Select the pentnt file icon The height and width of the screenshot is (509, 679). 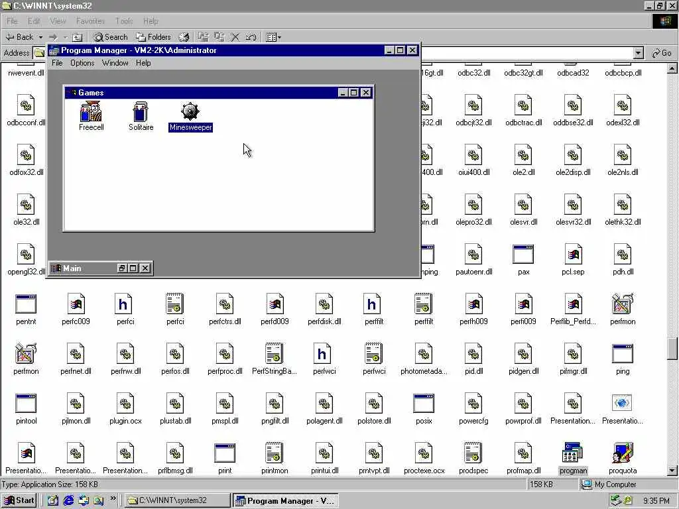pyautogui.click(x=26, y=304)
